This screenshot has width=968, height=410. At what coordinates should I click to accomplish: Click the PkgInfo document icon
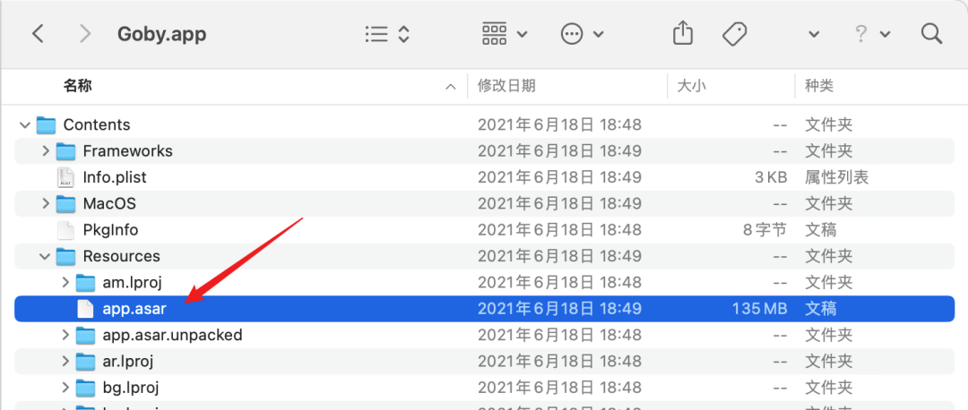[65, 230]
